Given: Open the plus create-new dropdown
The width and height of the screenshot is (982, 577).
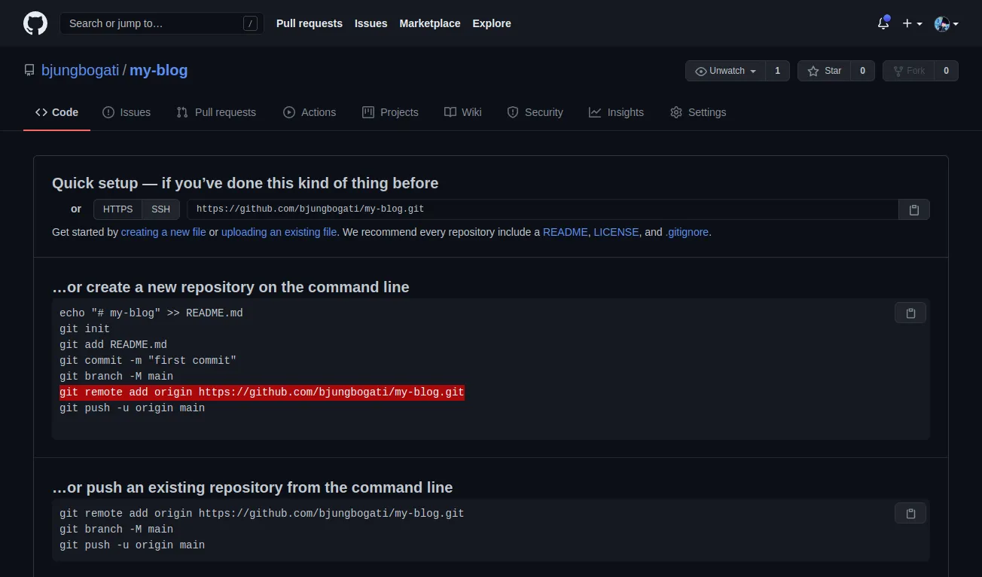Looking at the screenshot, I should tap(912, 23).
